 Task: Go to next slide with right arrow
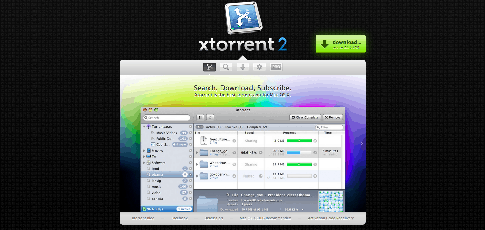(x=362, y=143)
